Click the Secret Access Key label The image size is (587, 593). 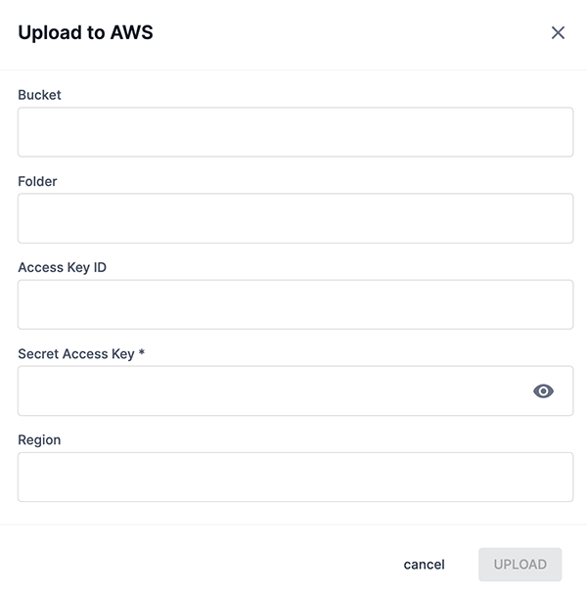[75, 354]
